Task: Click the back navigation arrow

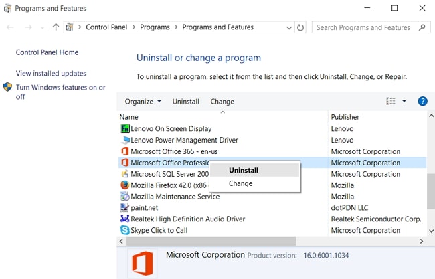Action: tap(10, 27)
